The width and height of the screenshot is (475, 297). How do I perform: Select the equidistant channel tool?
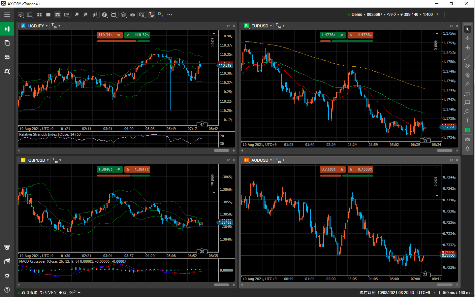tap(467, 75)
